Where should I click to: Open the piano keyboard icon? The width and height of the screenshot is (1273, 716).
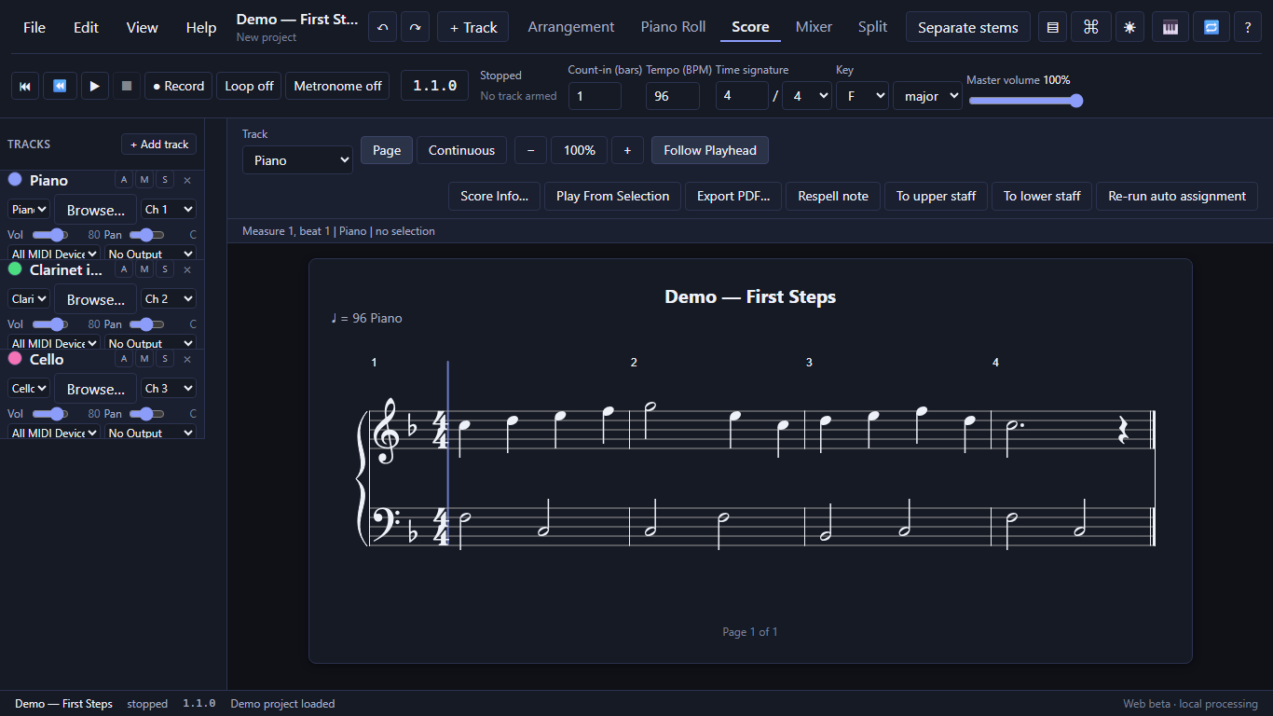1170,27
